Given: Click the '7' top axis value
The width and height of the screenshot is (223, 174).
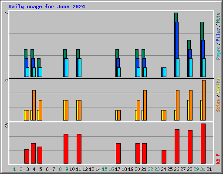Looking at the screenshot, I should (7, 13).
